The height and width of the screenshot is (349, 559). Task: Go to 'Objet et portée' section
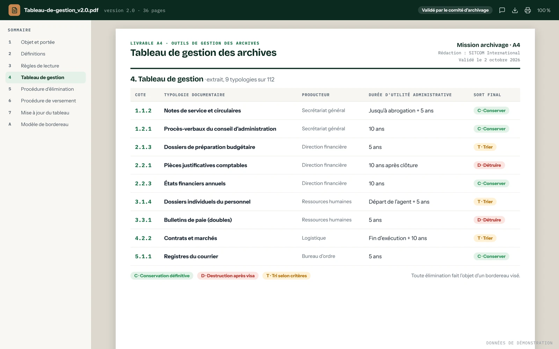(x=45, y=42)
